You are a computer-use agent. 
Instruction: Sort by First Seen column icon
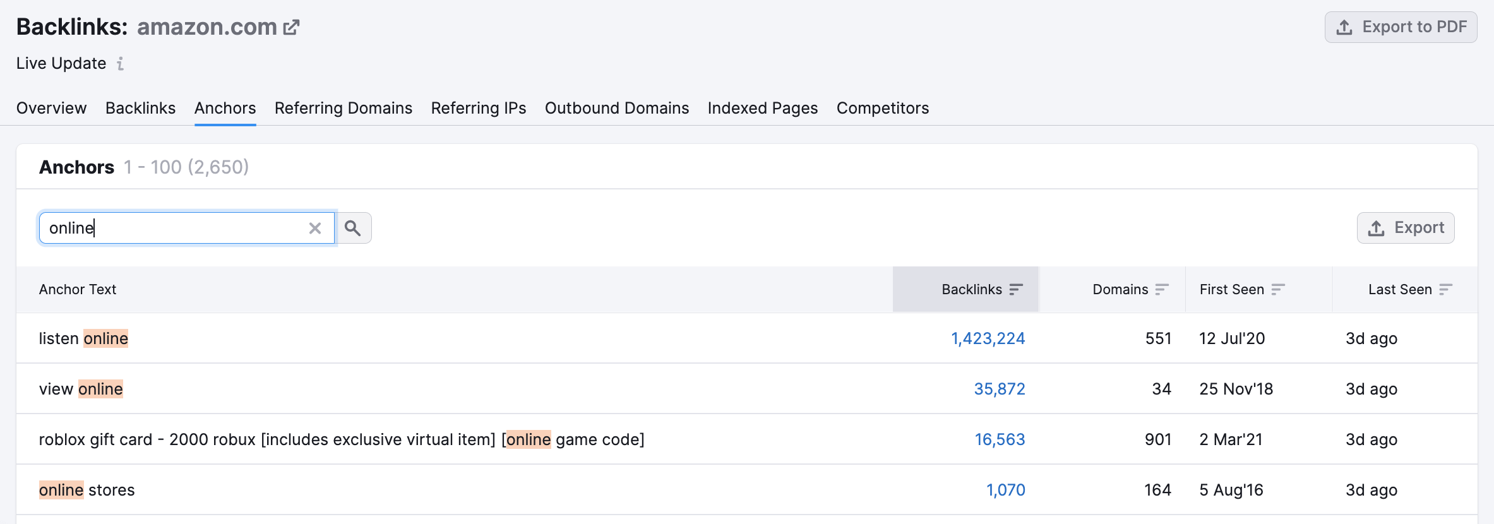coord(1277,289)
